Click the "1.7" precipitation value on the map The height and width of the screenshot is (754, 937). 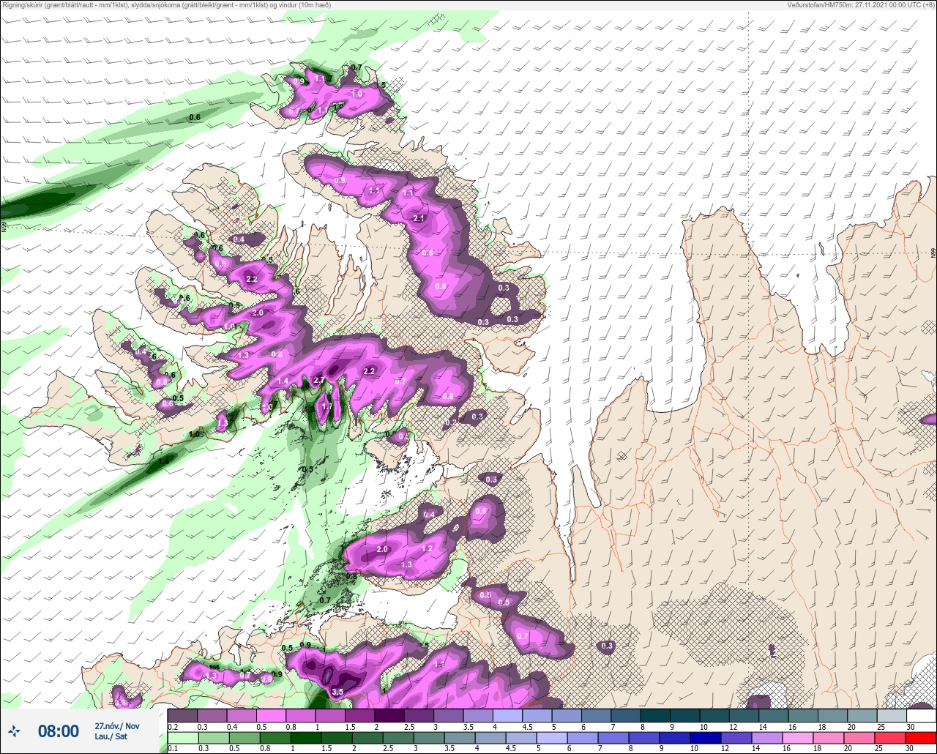click(x=327, y=407)
